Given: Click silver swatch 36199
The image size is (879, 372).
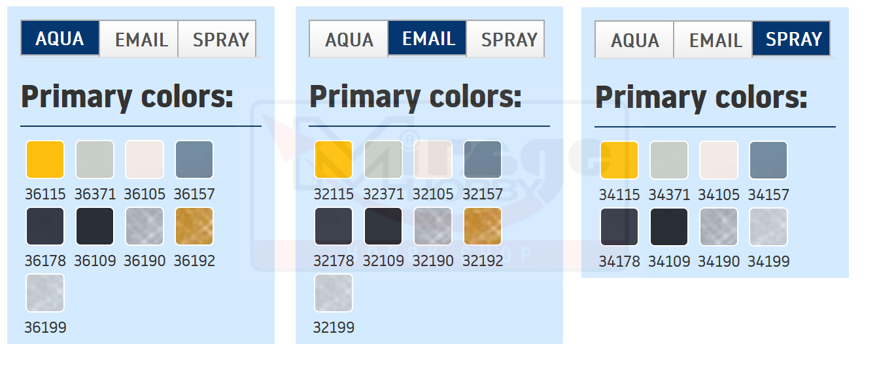Looking at the screenshot, I should coord(45,293).
